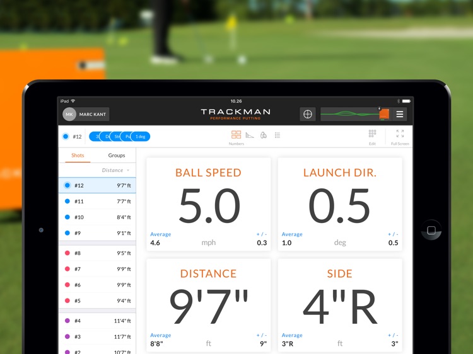The width and height of the screenshot is (473, 354).
Task: Open the Edit tiles grid icon
Action: pyautogui.click(x=372, y=134)
